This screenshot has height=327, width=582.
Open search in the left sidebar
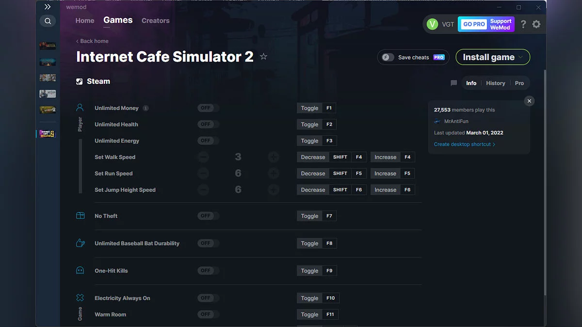tap(48, 21)
